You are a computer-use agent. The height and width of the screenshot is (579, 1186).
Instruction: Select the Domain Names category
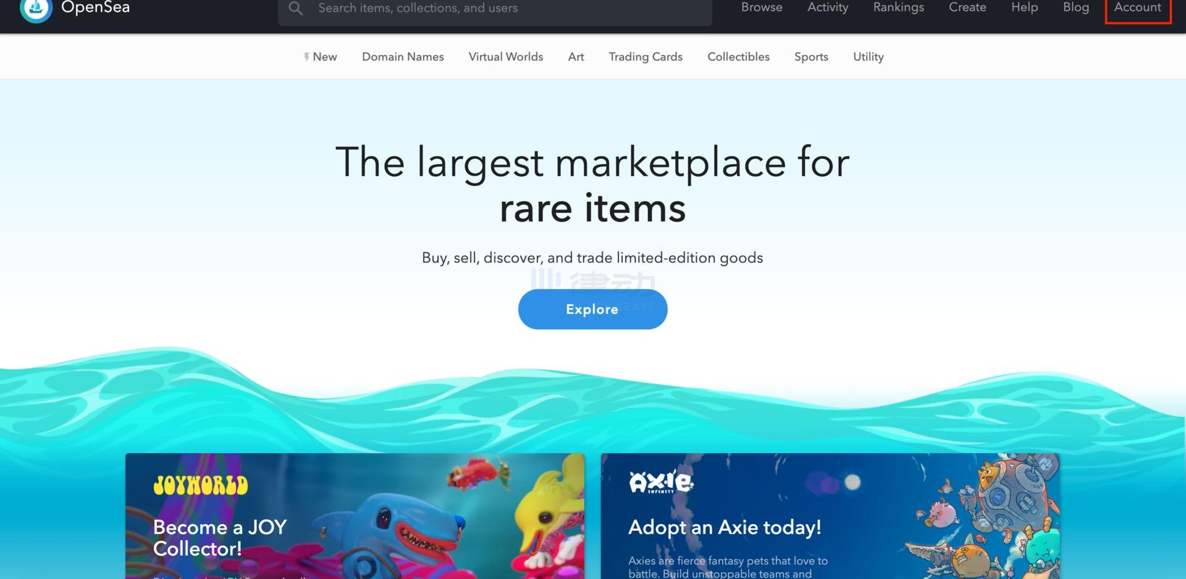tap(403, 57)
